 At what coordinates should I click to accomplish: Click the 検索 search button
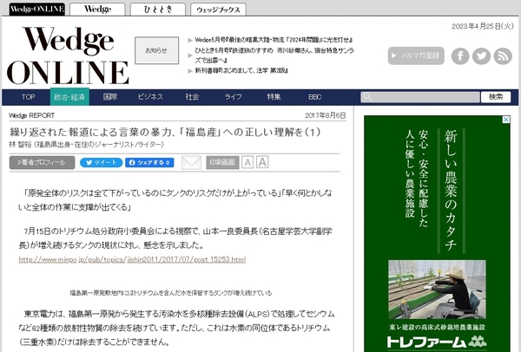[496, 97]
